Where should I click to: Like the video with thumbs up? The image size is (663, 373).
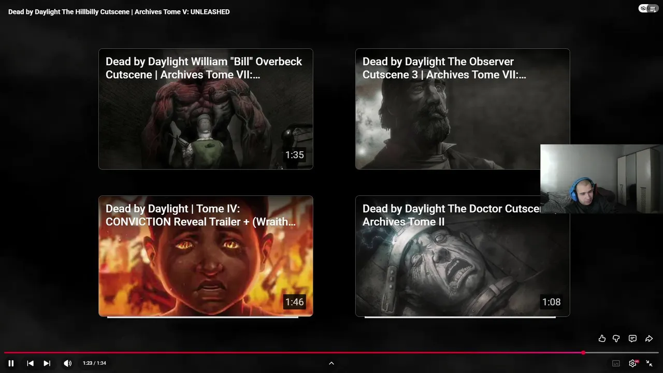tap(602, 338)
